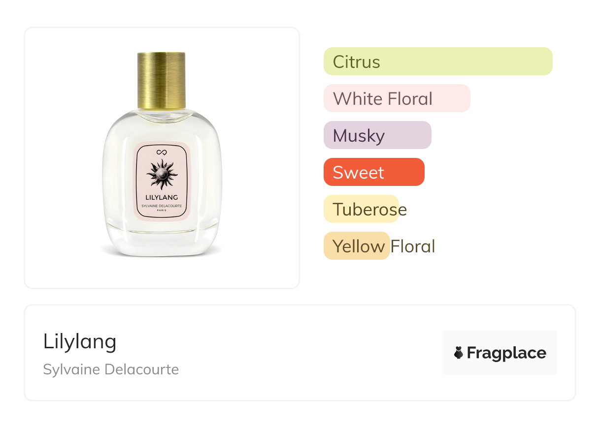Click the LILYLANG text on the bottle
This screenshot has width=600, height=425.
click(x=162, y=198)
